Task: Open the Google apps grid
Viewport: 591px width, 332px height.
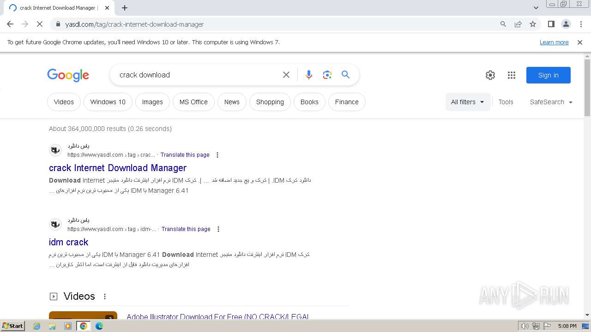Action: [x=512, y=75]
